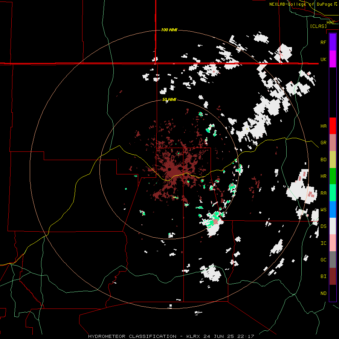Pick the light green RA legend swatch
Viewport: 339px width, 339px height.
tap(333, 193)
